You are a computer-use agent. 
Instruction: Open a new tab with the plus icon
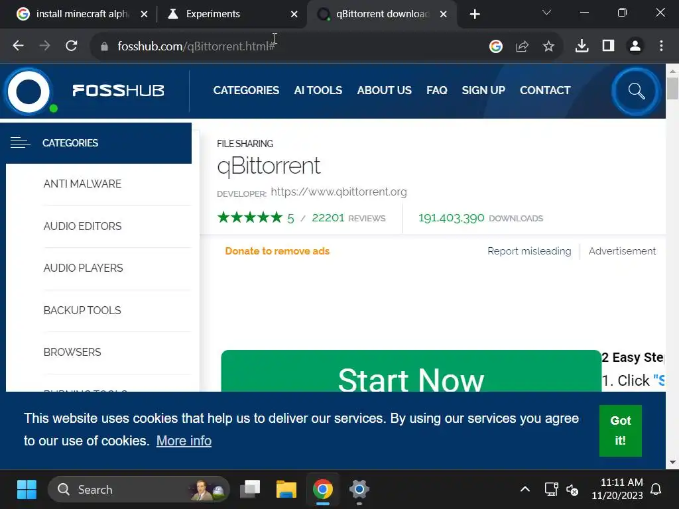pos(475,15)
